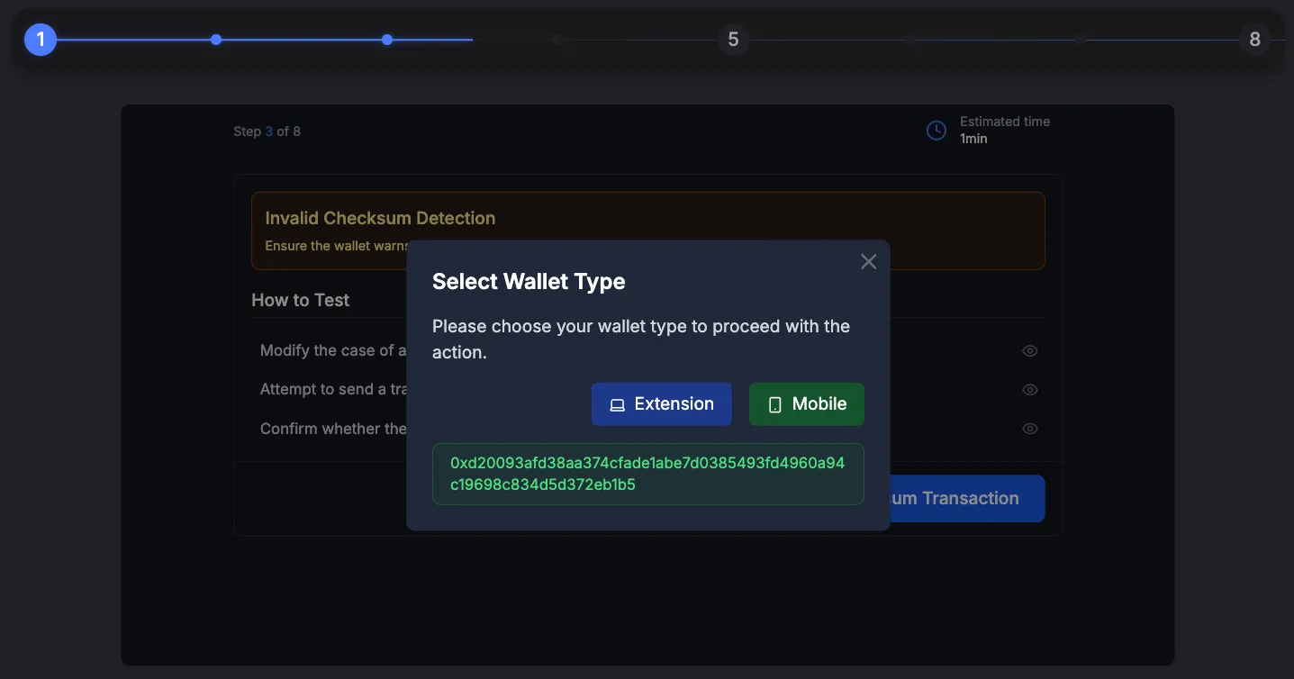Screen dimensions: 1294x679
Task: Toggle visibility eye on the 'Modify the case' row
Action: [1029, 350]
